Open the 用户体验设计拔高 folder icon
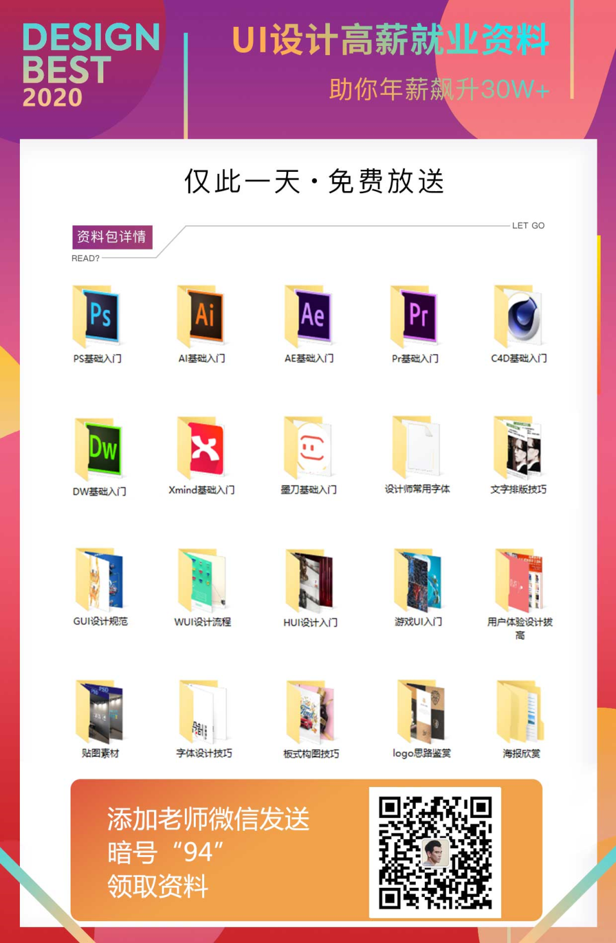The height and width of the screenshot is (943, 616). (x=520, y=580)
